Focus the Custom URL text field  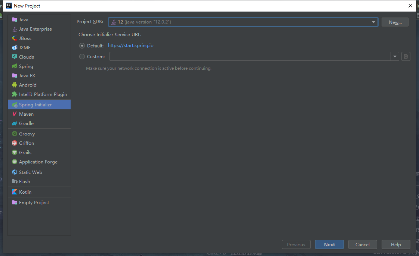[x=250, y=56]
